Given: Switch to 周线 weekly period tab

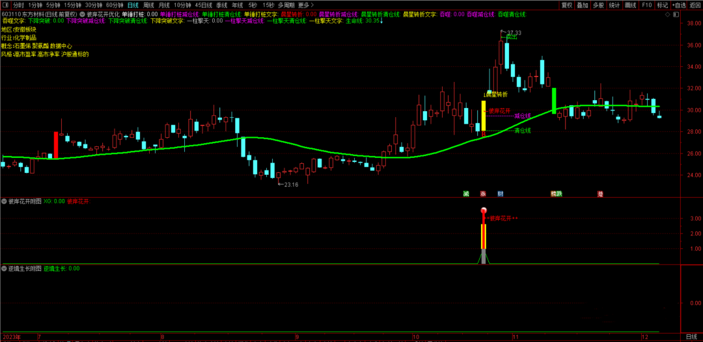Looking at the screenshot, I should pyautogui.click(x=148, y=5).
